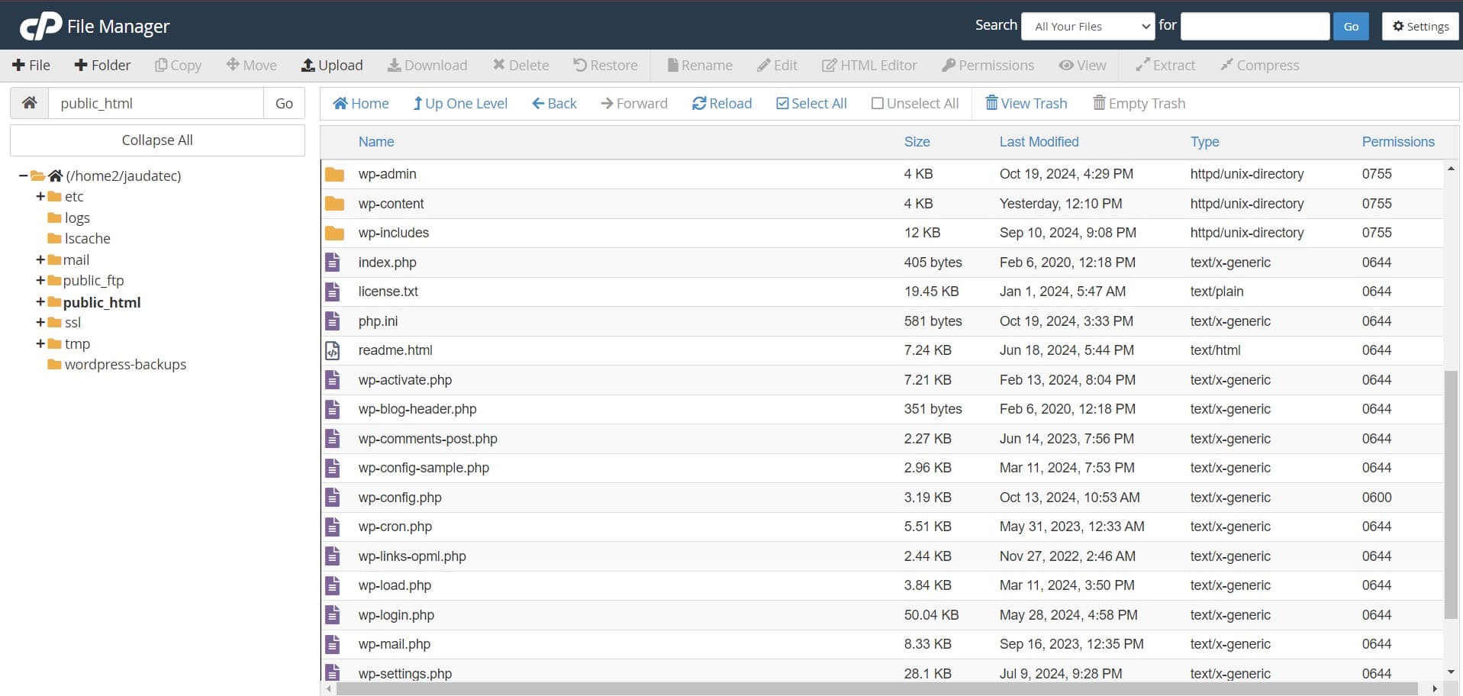Viewport: 1463px width, 696px height.
Task: Click the 0600 permissions of wp-config.php
Action: coord(1377,498)
